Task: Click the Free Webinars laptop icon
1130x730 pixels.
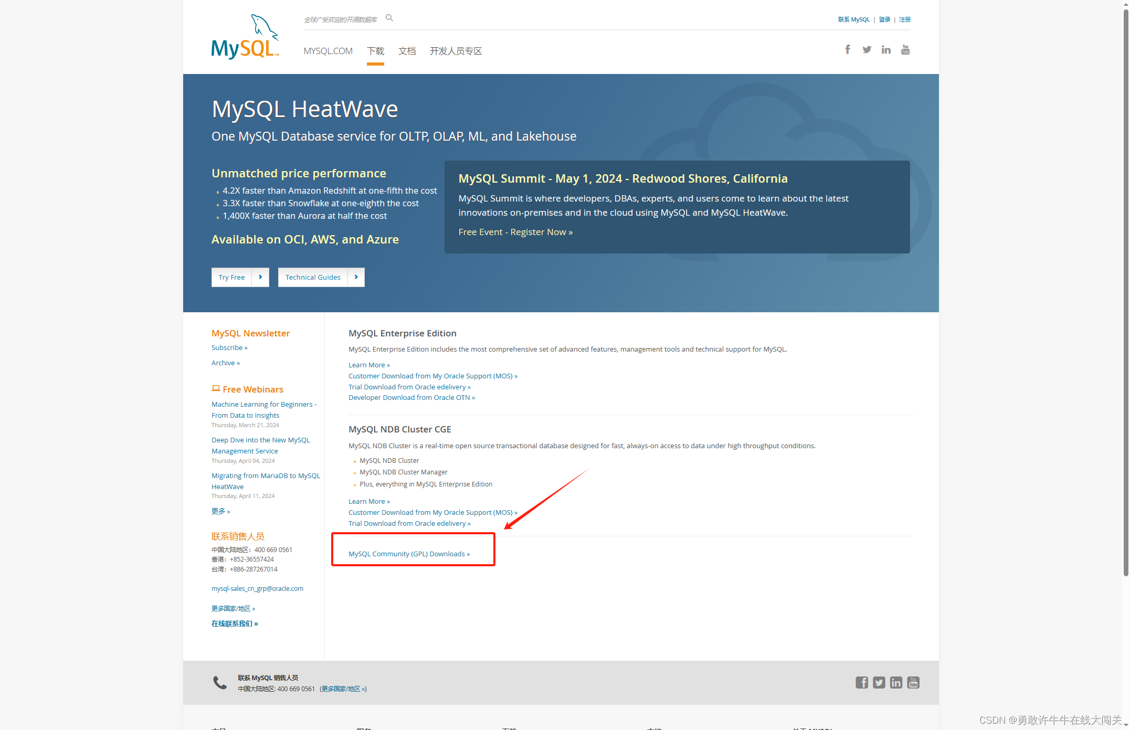Action: pos(216,388)
